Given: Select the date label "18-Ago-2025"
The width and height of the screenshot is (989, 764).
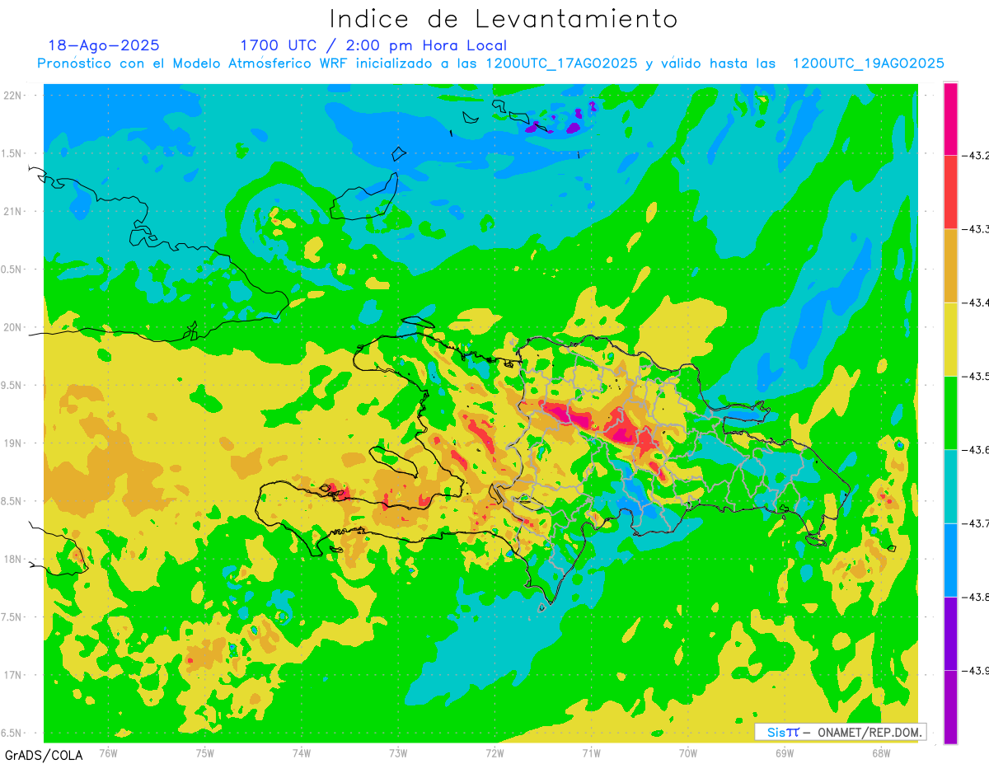Looking at the screenshot, I should pos(104,45).
